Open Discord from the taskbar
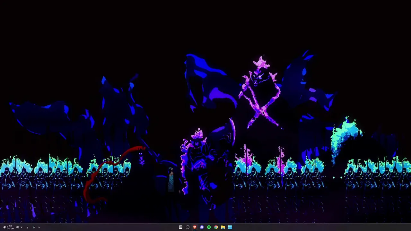The image size is (411, 231). point(202,227)
